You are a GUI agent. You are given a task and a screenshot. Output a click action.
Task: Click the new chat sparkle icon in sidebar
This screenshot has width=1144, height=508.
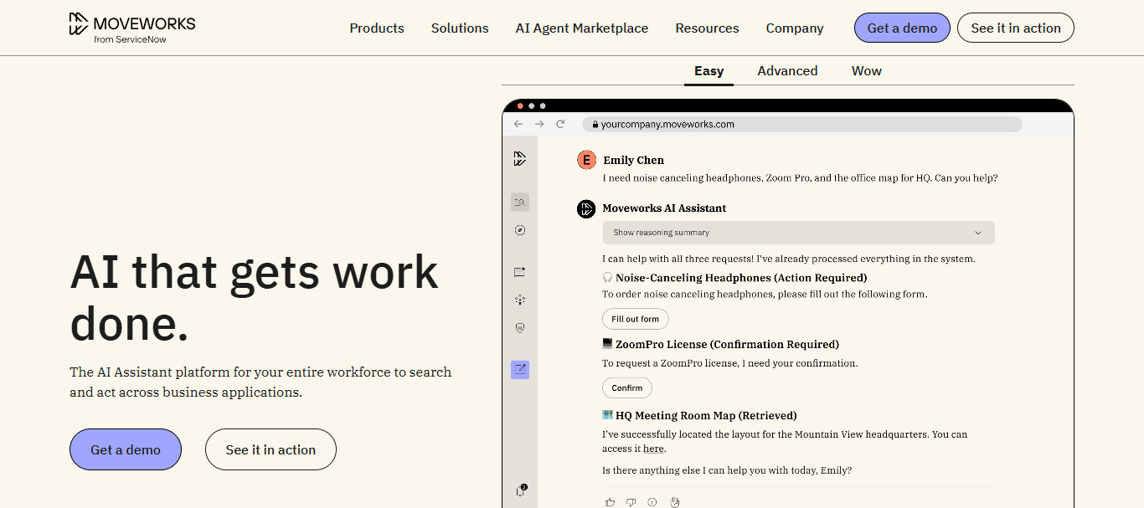pos(520,272)
